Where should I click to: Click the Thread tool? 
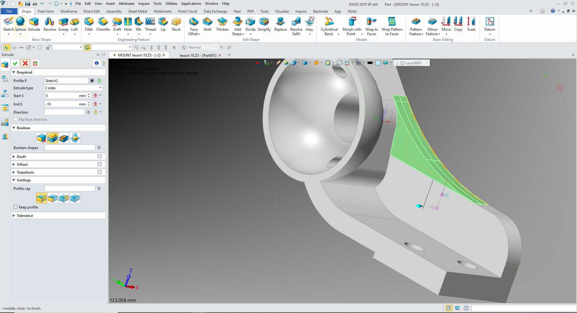click(x=150, y=24)
